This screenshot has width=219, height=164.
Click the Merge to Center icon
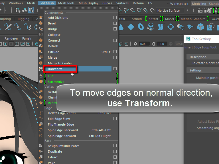[41, 63]
